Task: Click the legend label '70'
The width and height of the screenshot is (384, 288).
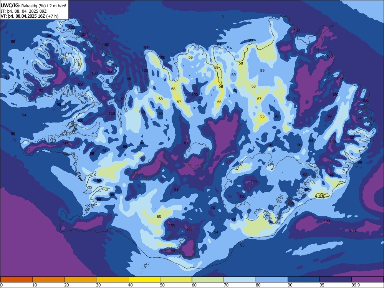Action: coord(226,285)
